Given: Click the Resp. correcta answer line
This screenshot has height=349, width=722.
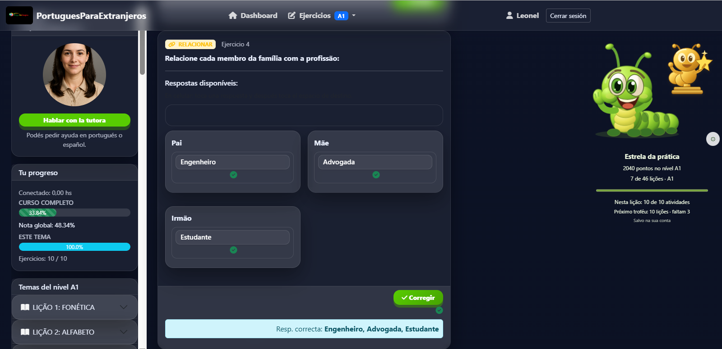Looking at the screenshot, I should [304, 329].
